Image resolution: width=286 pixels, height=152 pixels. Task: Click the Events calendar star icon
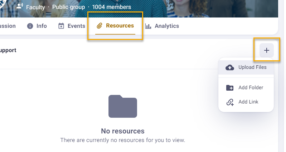click(x=61, y=26)
